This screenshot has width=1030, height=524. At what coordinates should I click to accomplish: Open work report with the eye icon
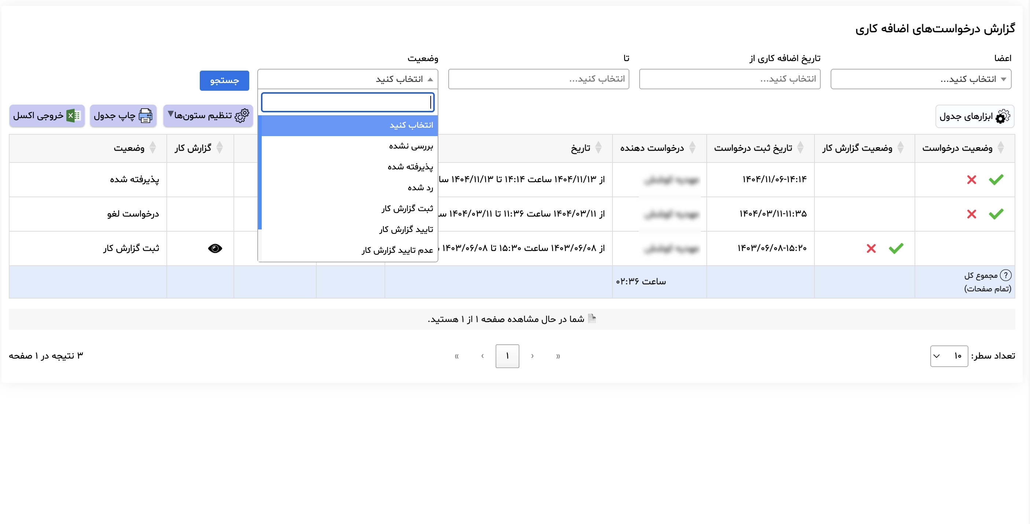(215, 248)
